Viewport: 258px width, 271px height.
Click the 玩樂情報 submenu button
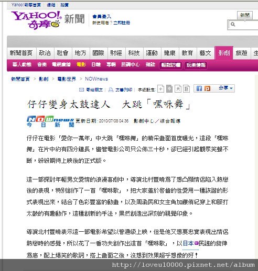(196, 65)
